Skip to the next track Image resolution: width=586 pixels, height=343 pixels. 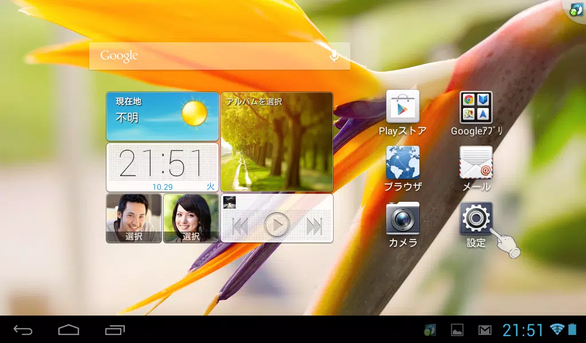point(314,226)
